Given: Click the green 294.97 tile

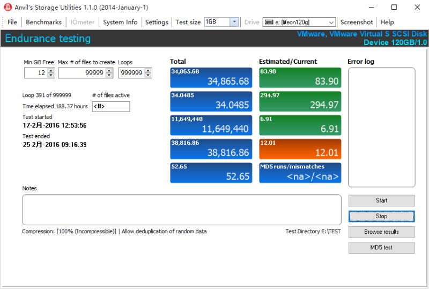Looking at the screenshot, I should point(300,101).
